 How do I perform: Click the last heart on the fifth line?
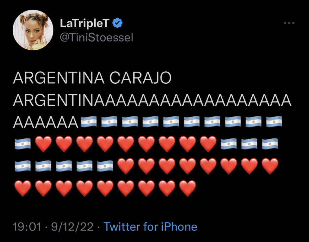pos(270,166)
